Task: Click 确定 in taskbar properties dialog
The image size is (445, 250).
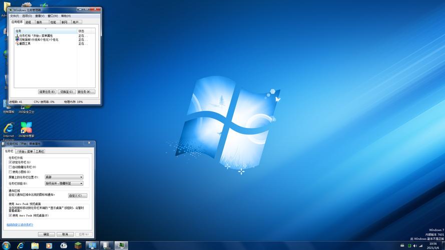Action: pos(46,234)
